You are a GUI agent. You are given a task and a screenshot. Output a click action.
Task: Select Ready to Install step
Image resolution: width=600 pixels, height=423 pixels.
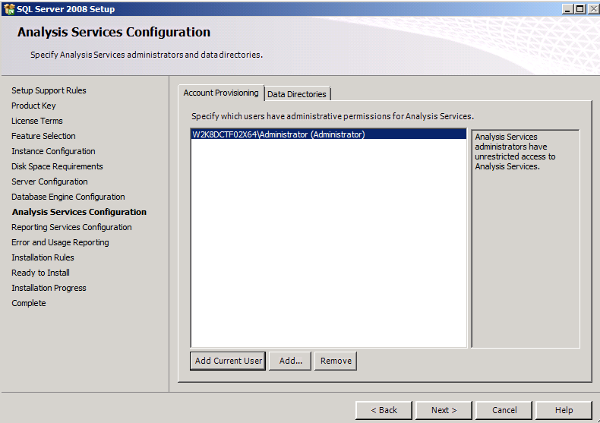pos(40,273)
